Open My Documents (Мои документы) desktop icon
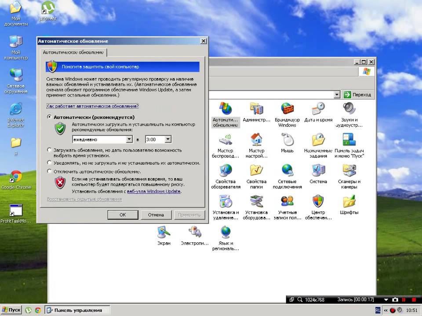 16,14
